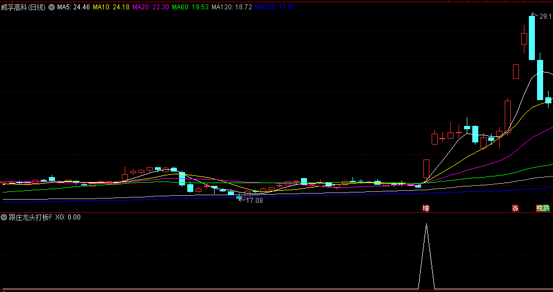Image resolution: width=553 pixels, height=292 pixels.
Task: Select the MA250: 17.91 label
Action: [x=275, y=7]
